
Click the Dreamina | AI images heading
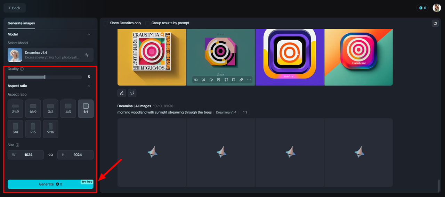click(134, 106)
